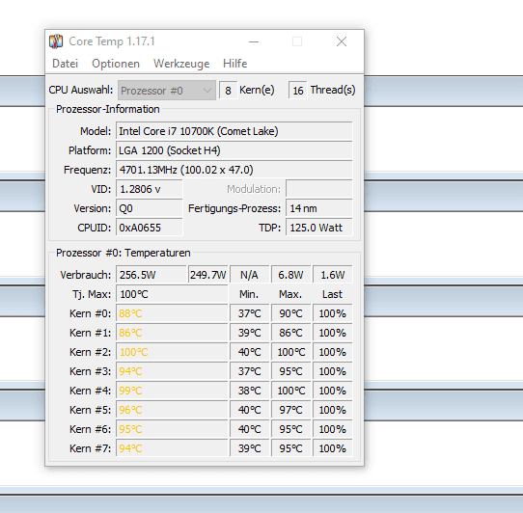523x513 pixels.
Task: Open the Optionen menu
Action: 116,64
